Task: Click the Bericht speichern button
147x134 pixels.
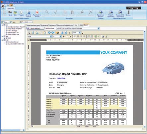Action: click(36, 29)
